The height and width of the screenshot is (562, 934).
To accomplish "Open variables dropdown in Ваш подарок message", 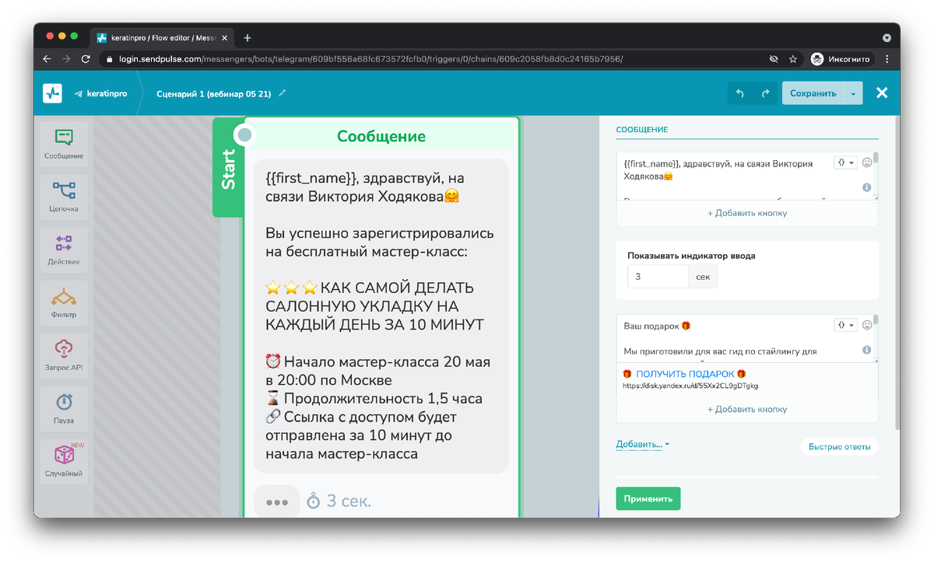I will coord(844,325).
